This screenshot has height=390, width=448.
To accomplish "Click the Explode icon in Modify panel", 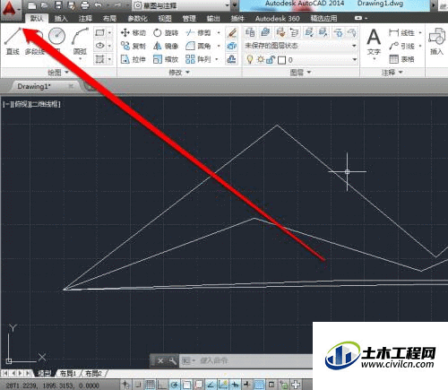I will click(x=232, y=46).
